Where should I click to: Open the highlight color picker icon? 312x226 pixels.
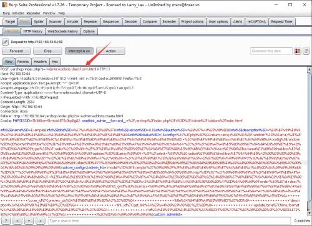(298, 51)
